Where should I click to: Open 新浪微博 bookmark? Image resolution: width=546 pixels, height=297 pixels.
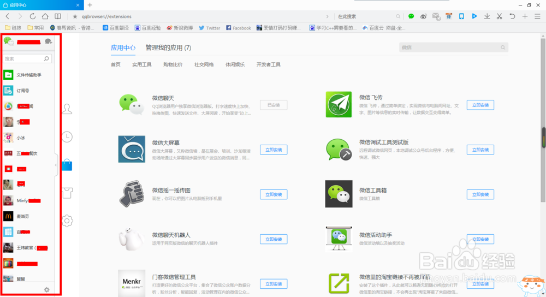pyautogui.click(x=180, y=28)
